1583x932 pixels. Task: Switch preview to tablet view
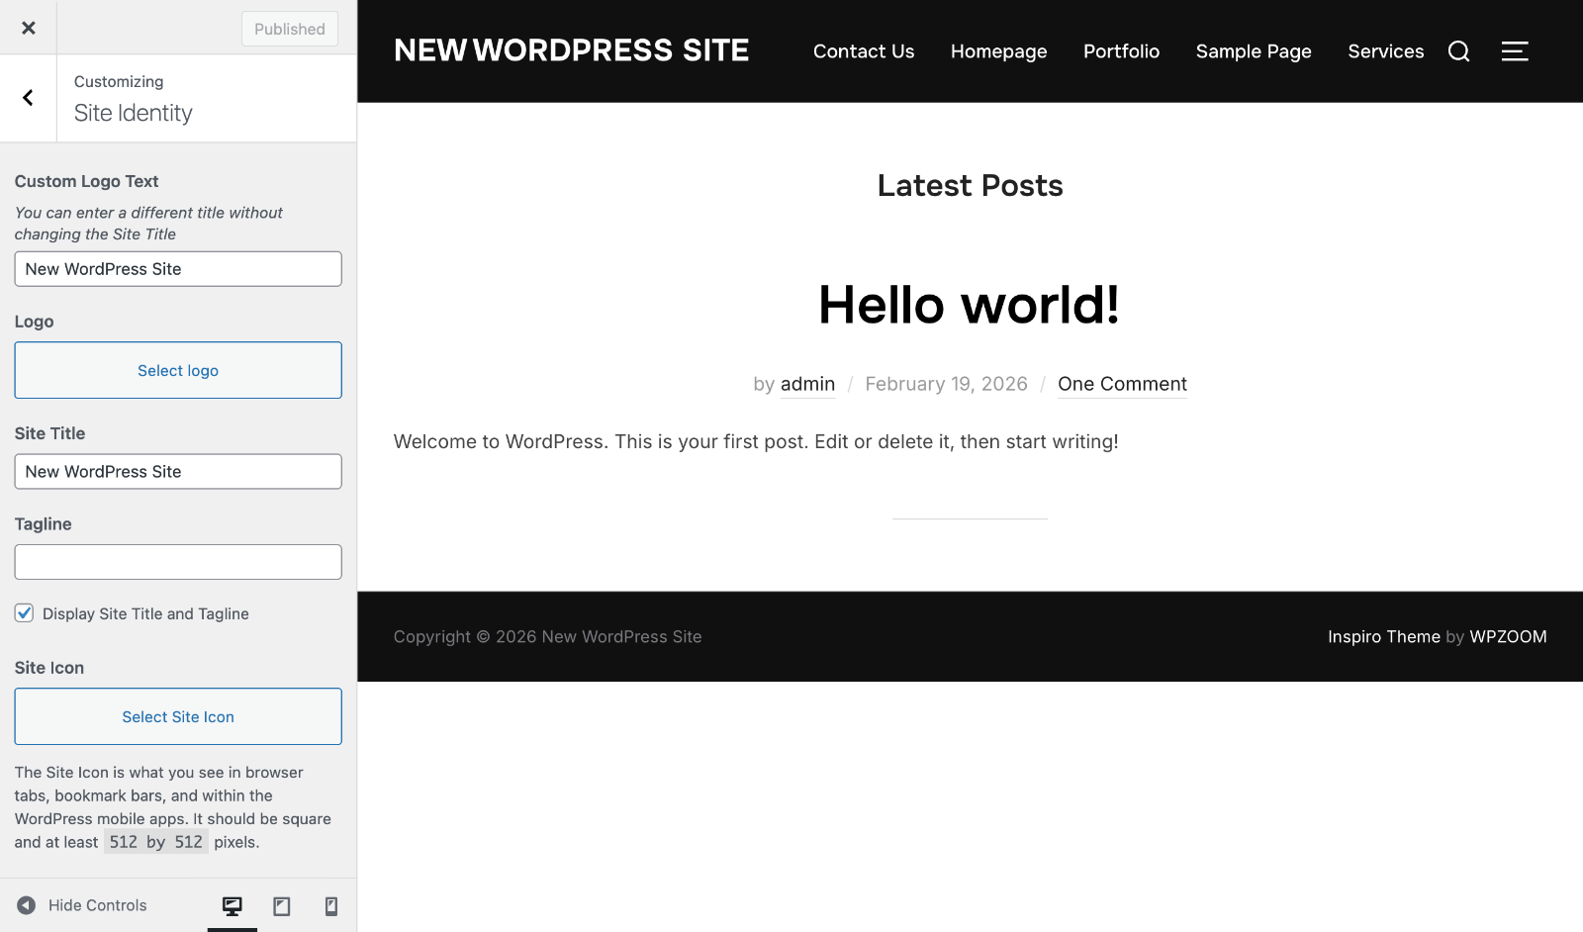coord(281,904)
